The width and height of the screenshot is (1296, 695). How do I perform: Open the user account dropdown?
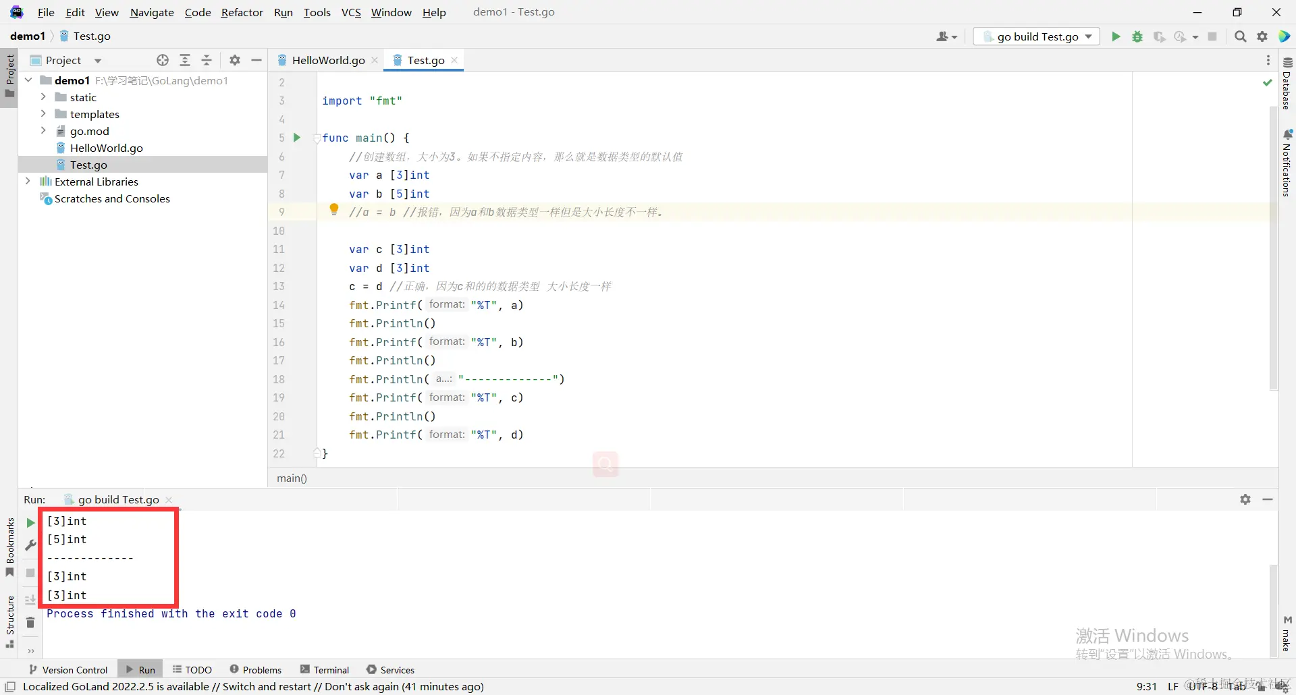point(946,36)
